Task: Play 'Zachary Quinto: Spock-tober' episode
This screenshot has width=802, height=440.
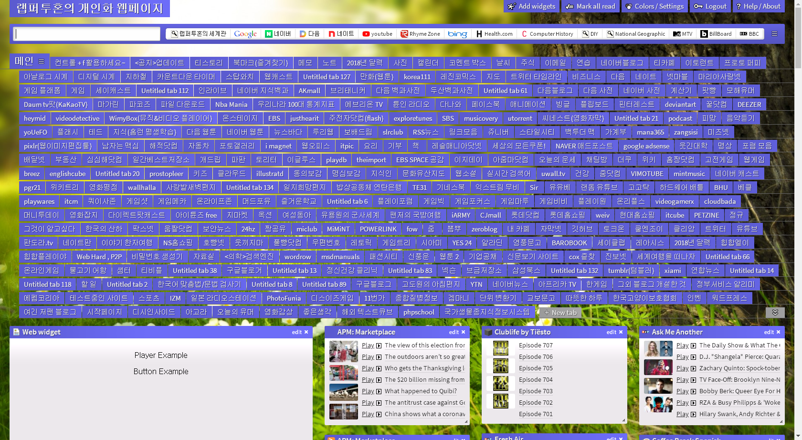Action: [686, 368]
